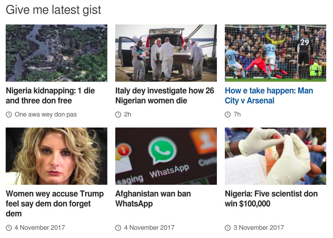Read "Women wey accuse Trump" story
The height and width of the screenshot is (238, 333).
(55, 204)
